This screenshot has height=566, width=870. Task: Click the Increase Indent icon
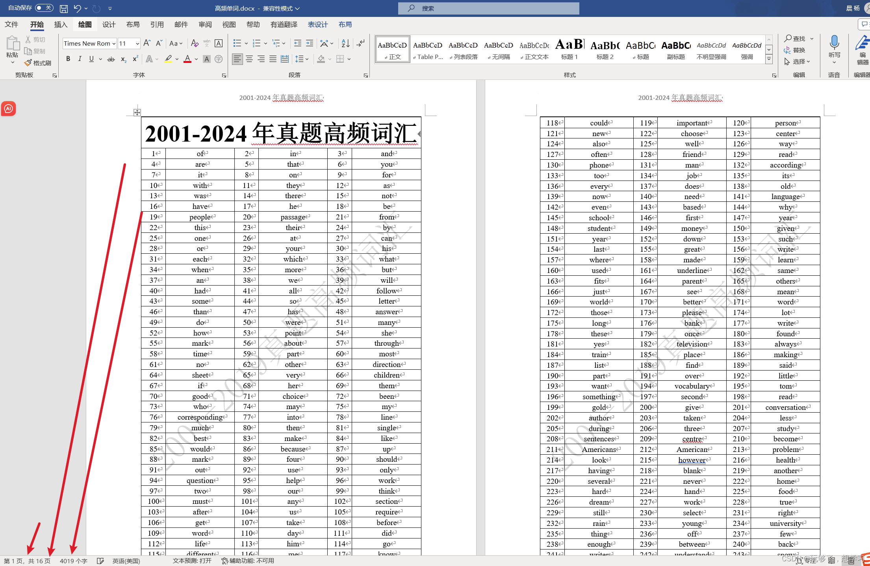310,43
